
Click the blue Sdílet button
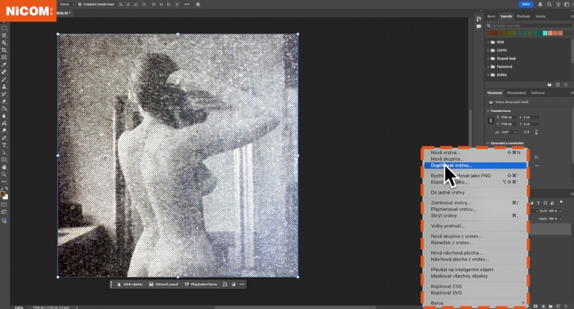(x=526, y=4)
